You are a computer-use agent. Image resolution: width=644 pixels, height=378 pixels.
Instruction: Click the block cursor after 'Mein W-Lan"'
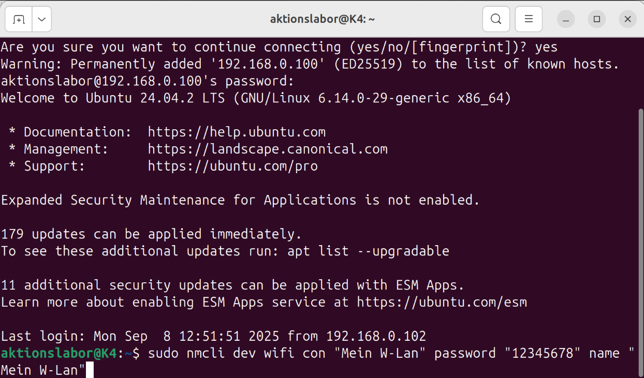click(90, 370)
